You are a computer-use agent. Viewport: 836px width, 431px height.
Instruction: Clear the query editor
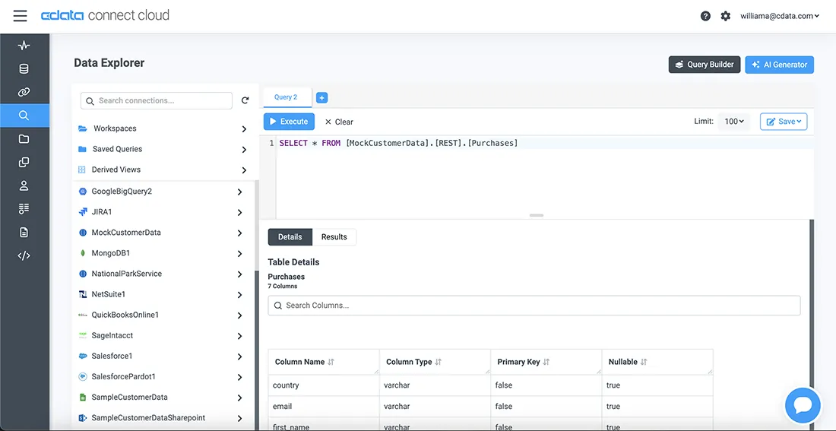click(x=339, y=122)
